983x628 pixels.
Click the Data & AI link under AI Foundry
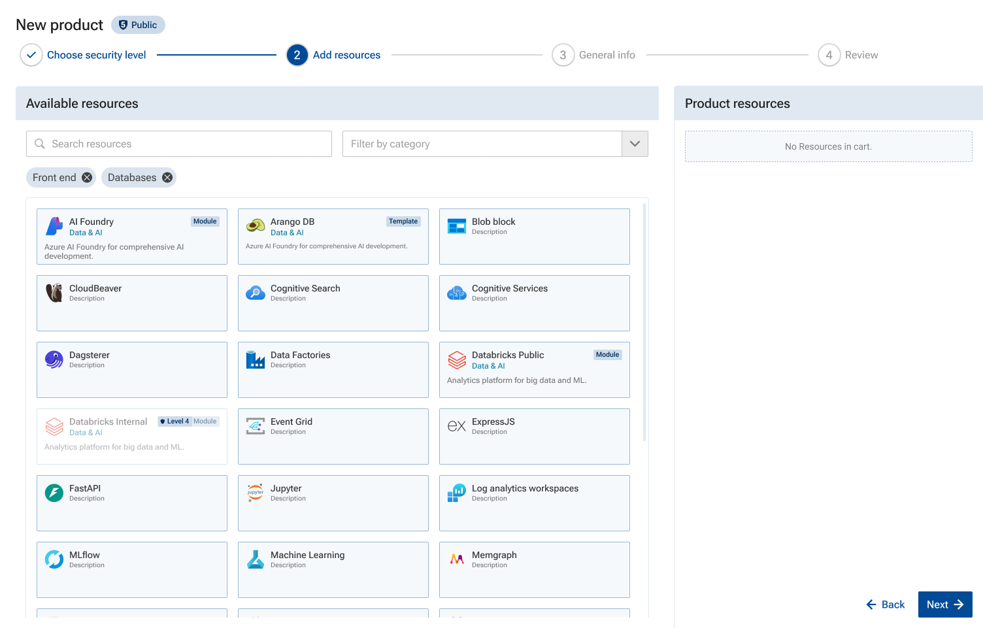pos(86,233)
